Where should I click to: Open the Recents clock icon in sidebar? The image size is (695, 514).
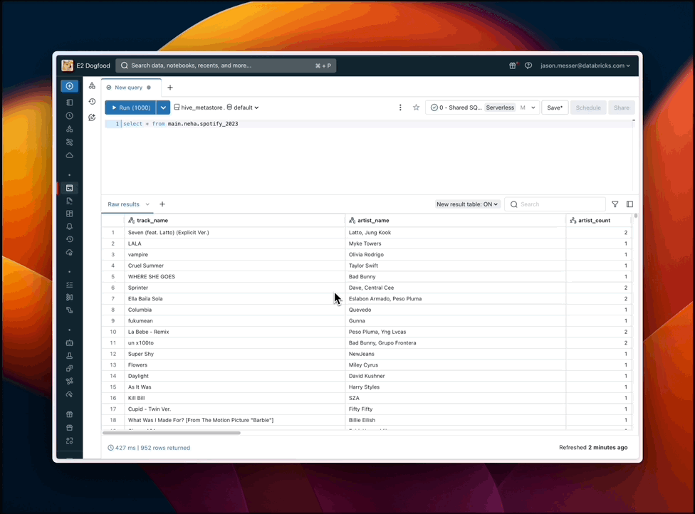(x=69, y=116)
